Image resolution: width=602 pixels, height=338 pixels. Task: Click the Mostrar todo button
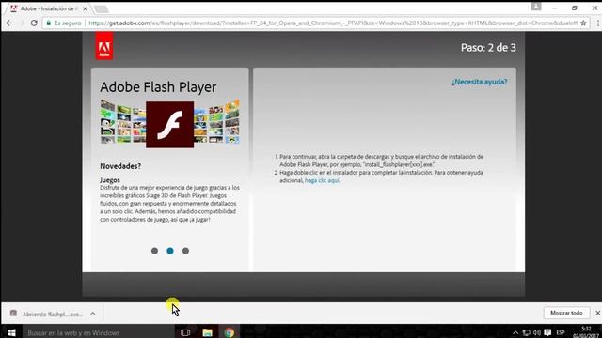click(x=566, y=313)
